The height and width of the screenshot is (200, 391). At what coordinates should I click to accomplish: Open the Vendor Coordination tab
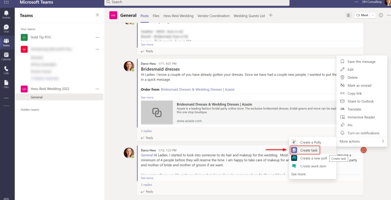pos(213,16)
